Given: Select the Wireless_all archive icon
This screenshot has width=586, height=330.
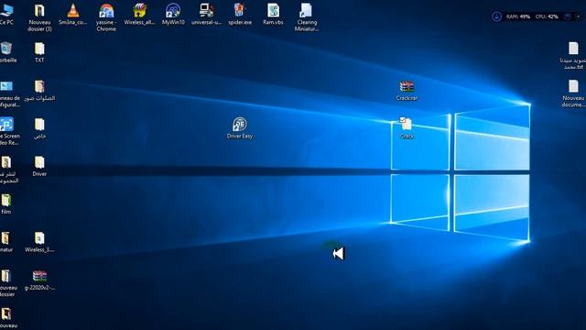Looking at the screenshot, I should [139, 14].
